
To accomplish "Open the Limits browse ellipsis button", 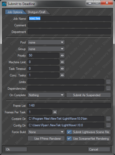I will point(108,82).
